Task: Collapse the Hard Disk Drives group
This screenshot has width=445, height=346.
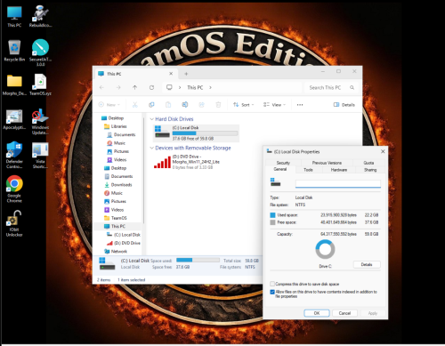Action: [151, 119]
